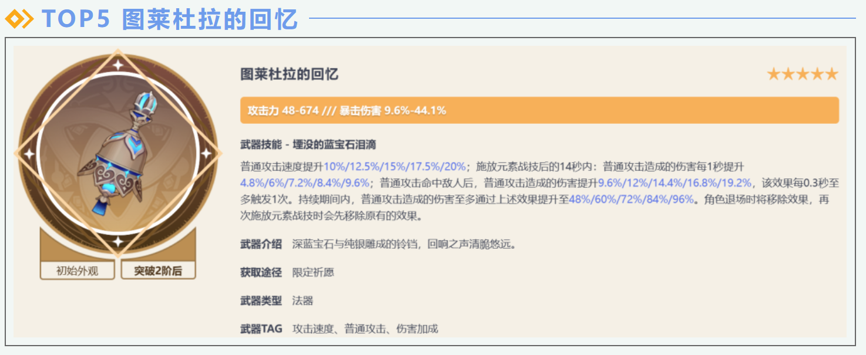Click the orange stat bar 攻击力 48-674
Viewport: 866px width, 355px height.
click(539, 110)
